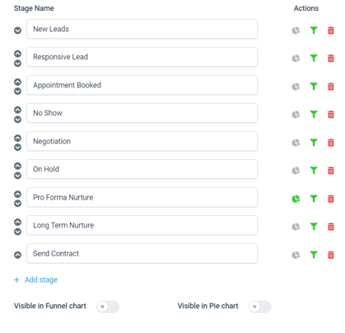Click the pie chart icon for Send Contract
This screenshot has width=345, height=333.
(x=296, y=255)
